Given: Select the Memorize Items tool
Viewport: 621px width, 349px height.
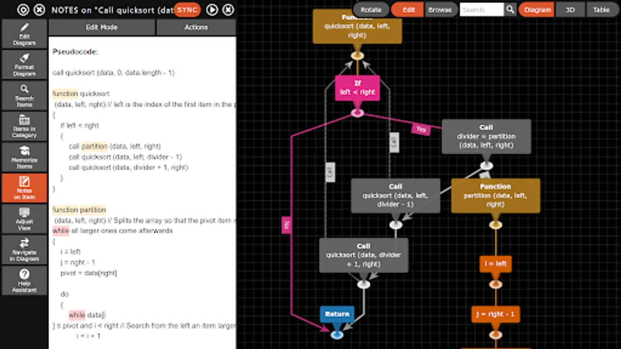Looking at the screenshot, I should tap(24, 157).
